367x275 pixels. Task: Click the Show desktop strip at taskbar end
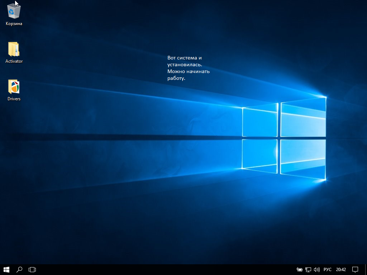coord(366,270)
